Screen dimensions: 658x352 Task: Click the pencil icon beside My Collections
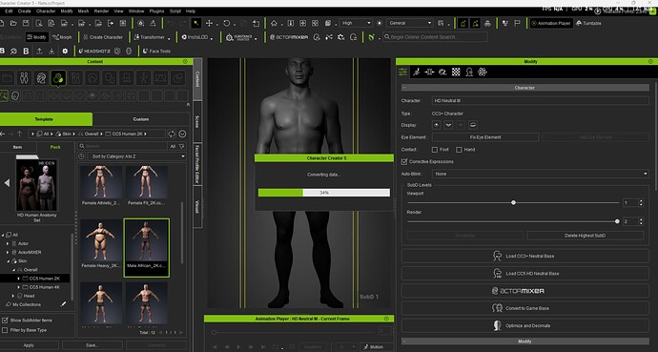(x=63, y=304)
